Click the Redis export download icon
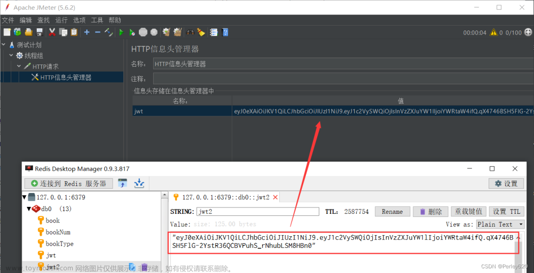This screenshot has width=534, height=273. (x=139, y=183)
